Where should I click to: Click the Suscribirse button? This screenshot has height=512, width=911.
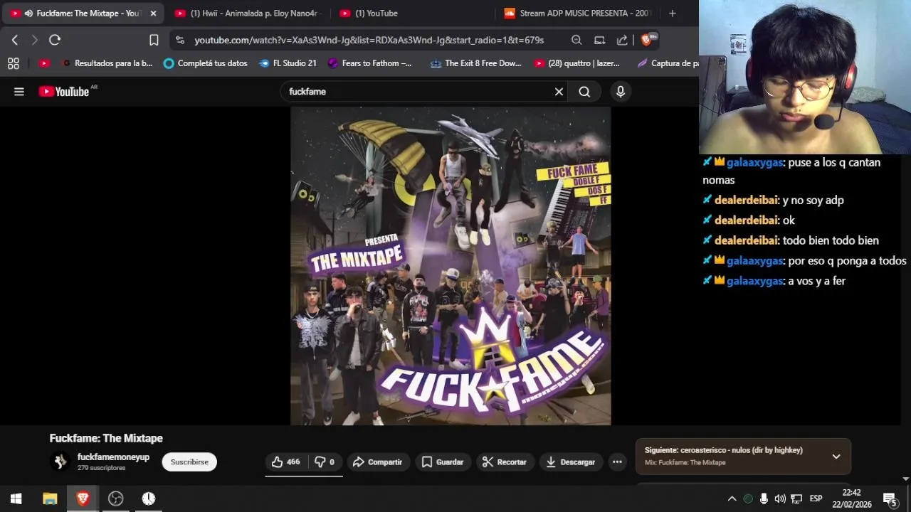(189, 462)
